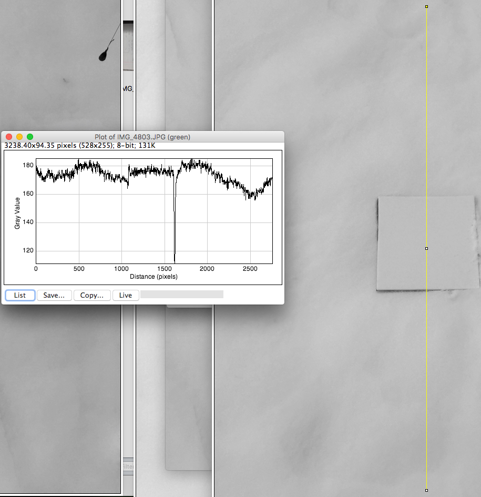Click the Filter search field at bottom
The height and width of the screenshot is (497, 481).
128,466
